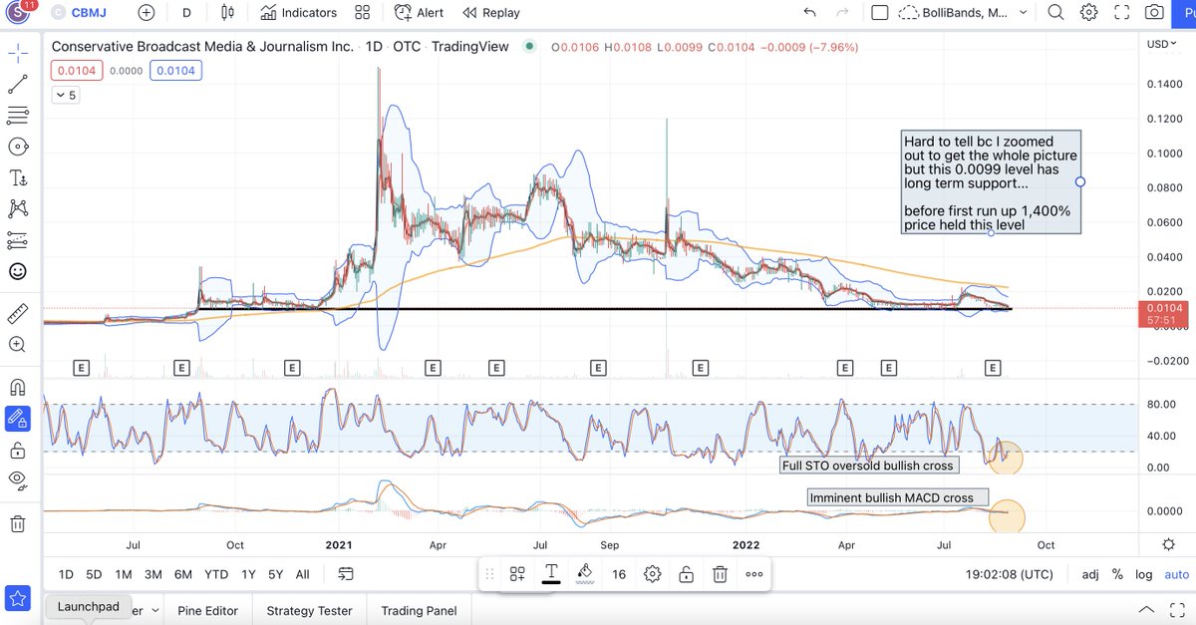1196x625 pixels.
Task: Open the Fibonacci tools group
Action: 18,116
